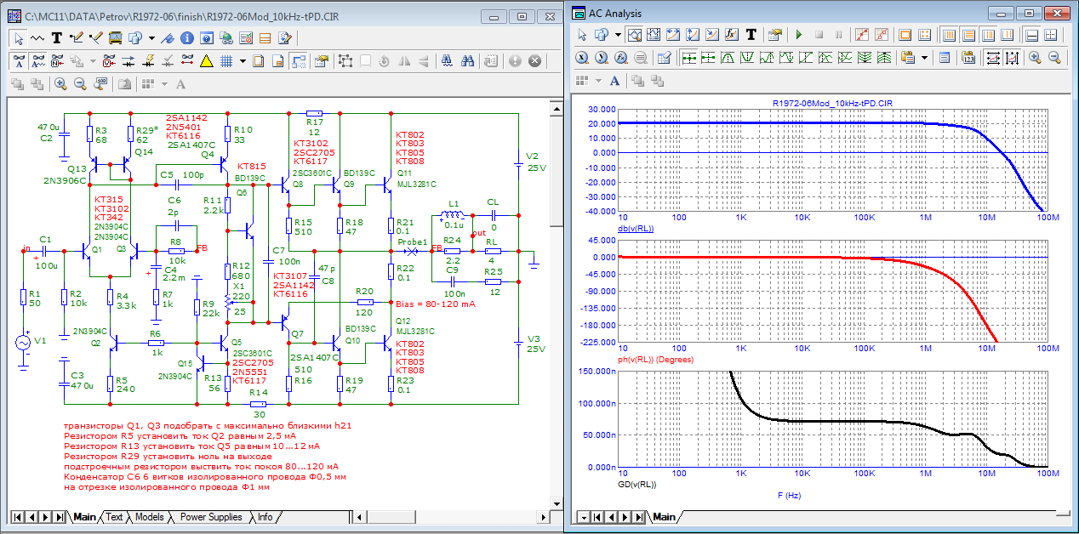Expand the dropdown arrow next to grid icon
1079x534 pixels.
(243, 61)
